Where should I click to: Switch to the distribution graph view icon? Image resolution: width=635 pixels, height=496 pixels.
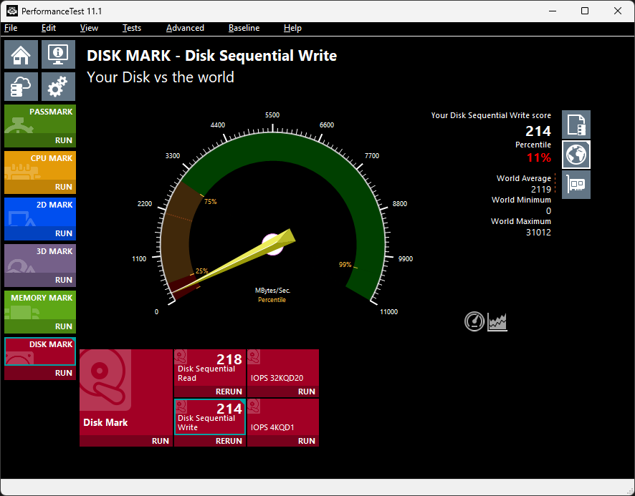pyautogui.click(x=498, y=321)
